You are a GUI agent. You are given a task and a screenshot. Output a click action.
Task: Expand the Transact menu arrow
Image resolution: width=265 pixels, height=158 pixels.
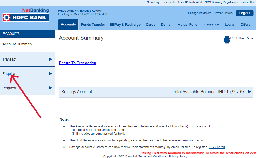(x=51, y=59)
